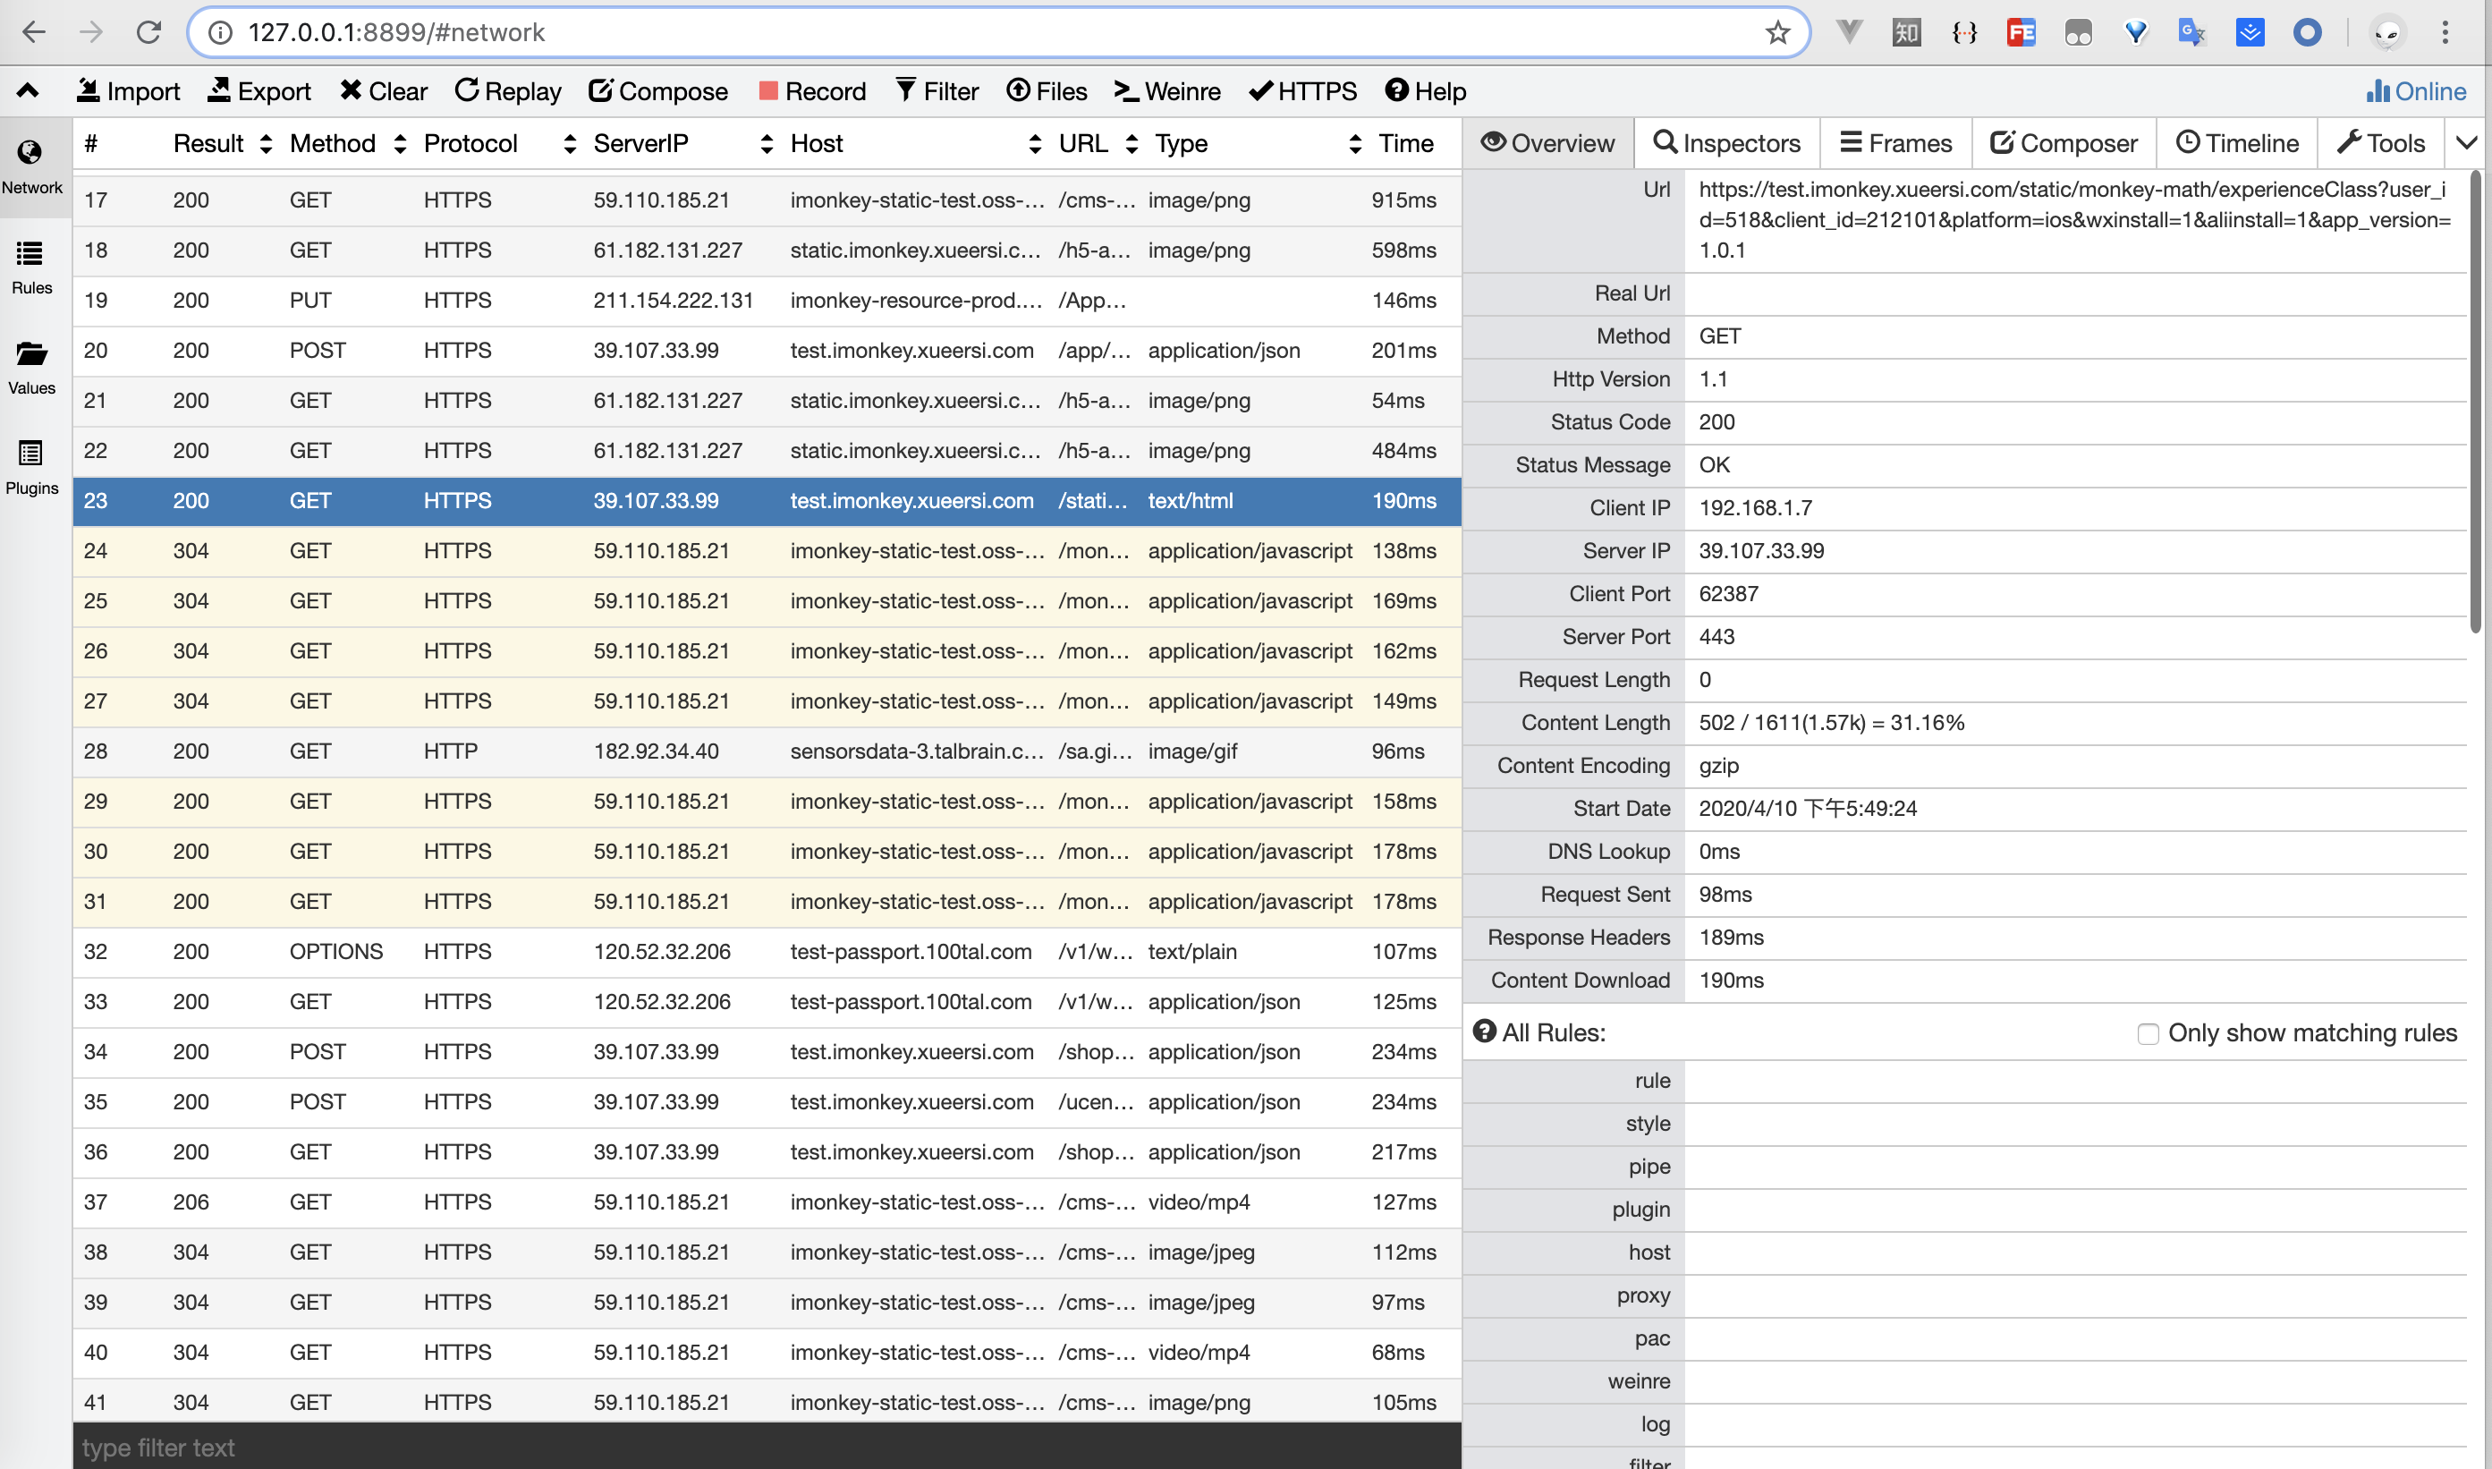This screenshot has width=2492, height=1469.
Task: Toggle the Record capture button
Action: [x=812, y=91]
